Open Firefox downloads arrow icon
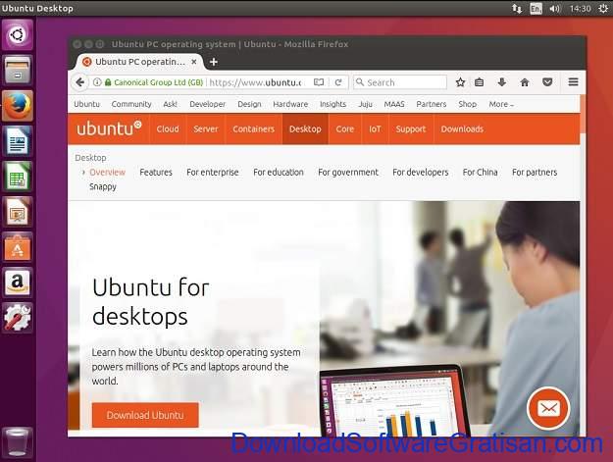 501,82
